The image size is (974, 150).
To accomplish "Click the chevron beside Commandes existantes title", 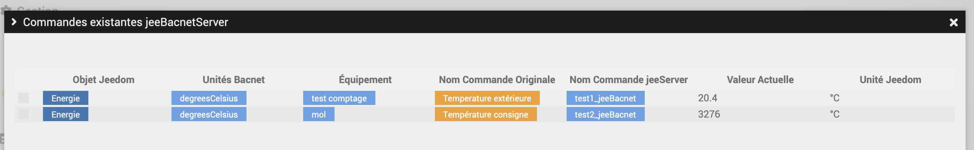I will (x=14, y=22).
